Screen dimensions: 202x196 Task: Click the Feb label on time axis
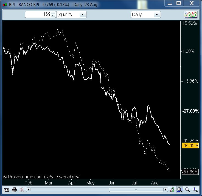coord(29,183)
